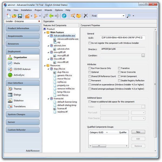Save project with floppy disk icon
This screenshot has height=162, width=162.
tap(20, 16)
